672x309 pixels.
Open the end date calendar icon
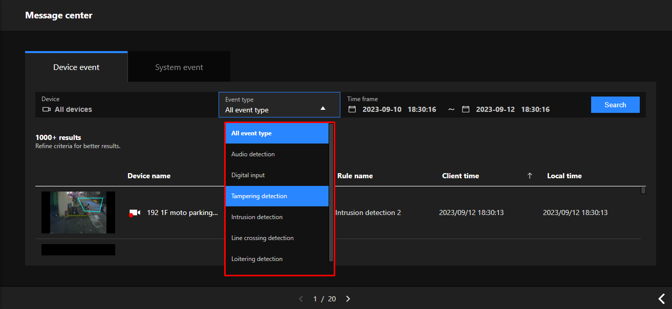(x=465, y=109)
